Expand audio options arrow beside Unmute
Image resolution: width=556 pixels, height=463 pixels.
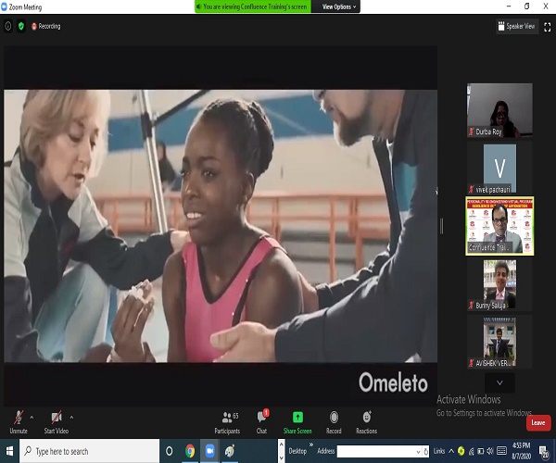(x=32, y=418)
